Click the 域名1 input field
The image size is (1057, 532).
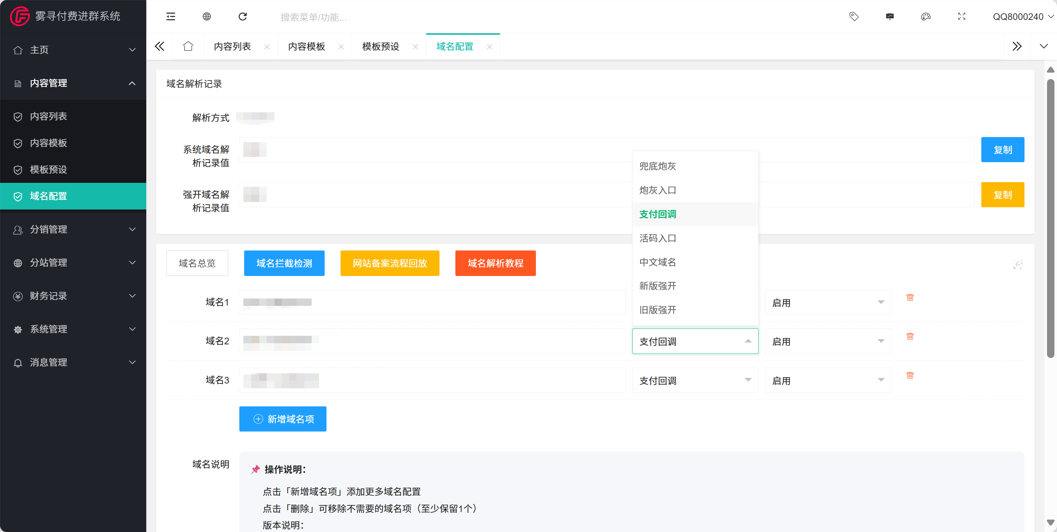click(x=432, y=303)
